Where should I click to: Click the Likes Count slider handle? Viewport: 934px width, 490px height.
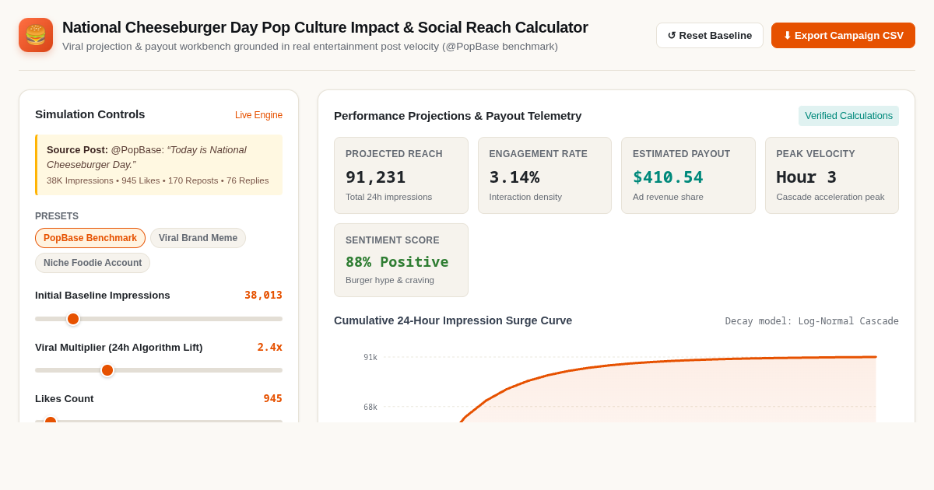pyautogui.click(x=51, y=421)
